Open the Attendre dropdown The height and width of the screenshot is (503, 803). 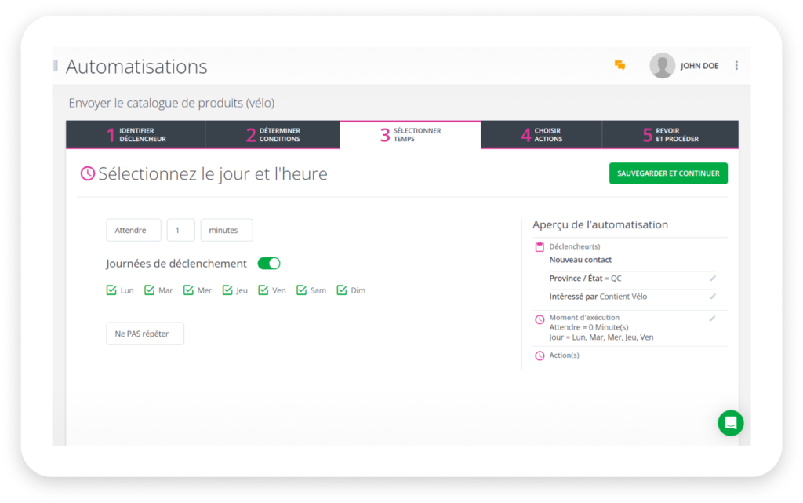pyautogui.click(x=133, y=230)
